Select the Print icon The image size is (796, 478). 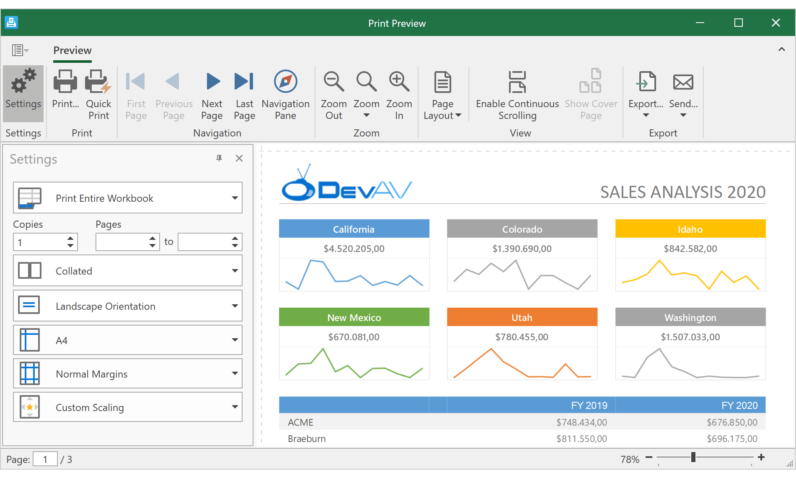pyautogui.click(x=65, y=84)
